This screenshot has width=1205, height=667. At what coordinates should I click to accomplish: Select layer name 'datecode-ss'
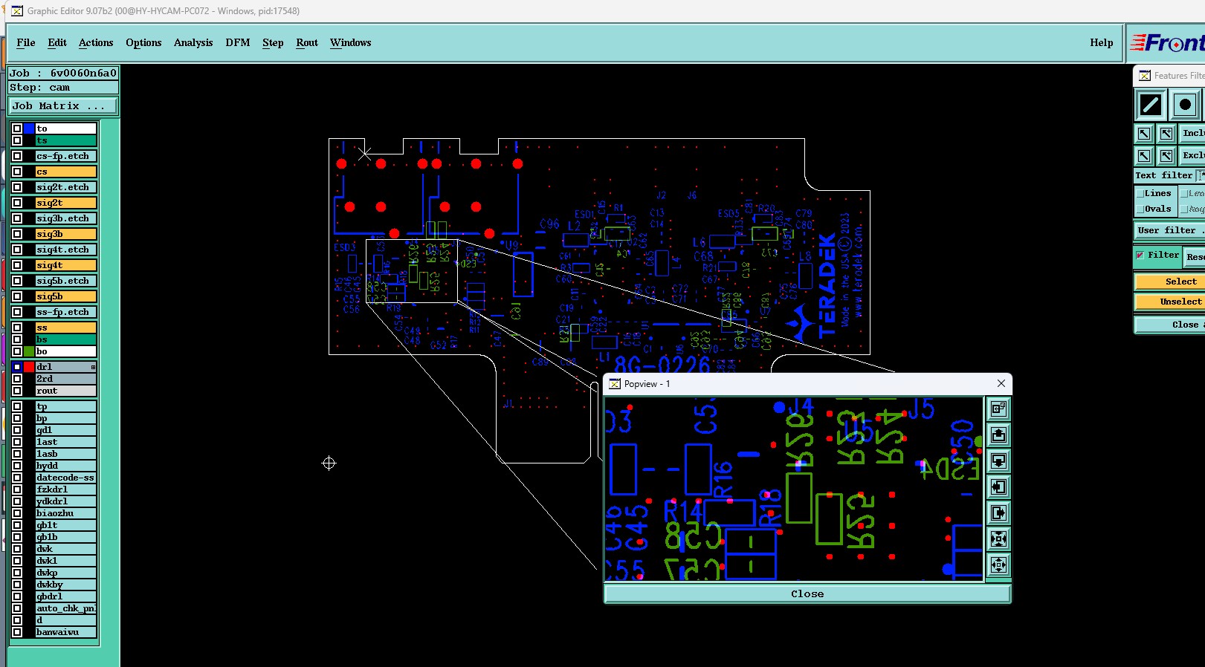click(x=66, y=478)
